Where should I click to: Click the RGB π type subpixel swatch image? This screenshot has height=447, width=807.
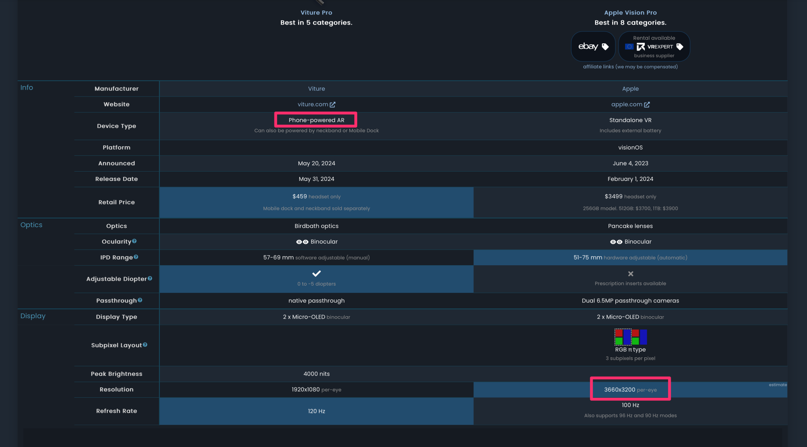pyautogui.click(x=630, y=337)
